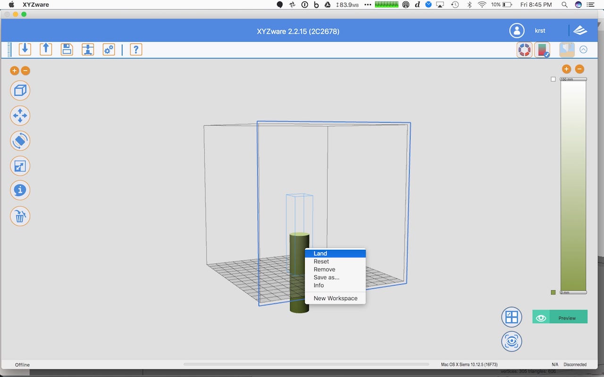The height and width of the screenshot is (377, 604).
Task: Open the question mark Help icon
Action: 136,49
